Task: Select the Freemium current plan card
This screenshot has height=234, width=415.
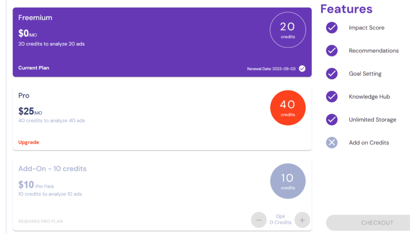Action: [x=162, y=41]
